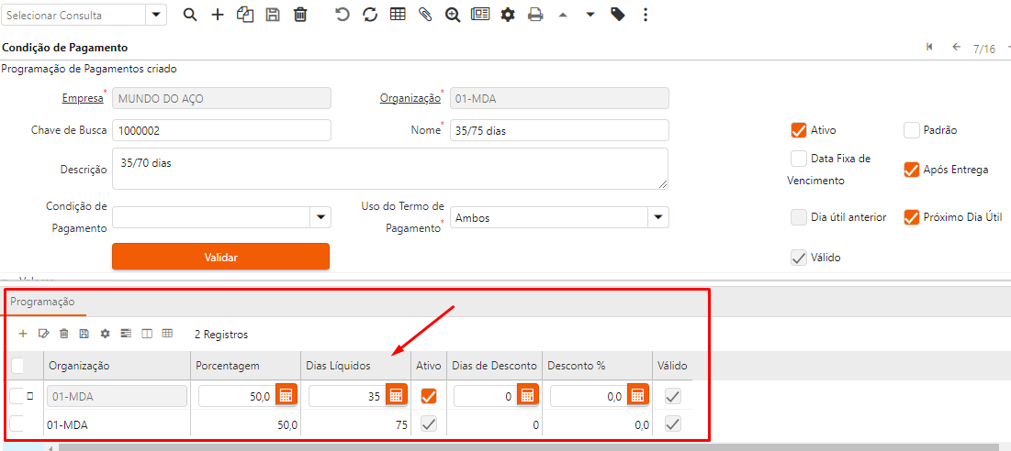The image size is (1011, 451).
Task: Click the Validar button
Action: tap(220, 257)
